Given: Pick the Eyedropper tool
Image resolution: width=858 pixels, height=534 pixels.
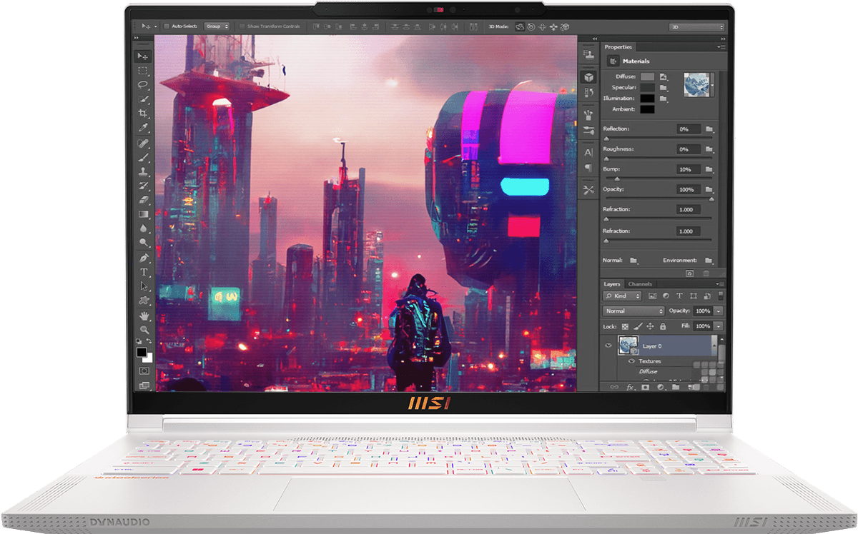Looking at the screenshot, I should 143,129.
